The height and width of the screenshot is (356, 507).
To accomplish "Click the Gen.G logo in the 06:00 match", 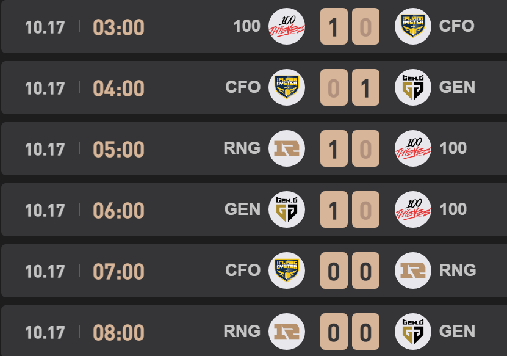I will tap(287, 209).
